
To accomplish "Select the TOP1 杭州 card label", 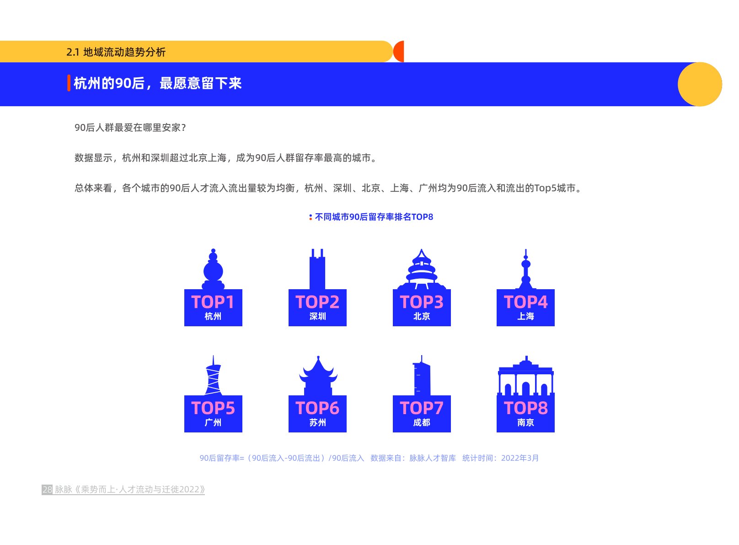I will 213,308.
